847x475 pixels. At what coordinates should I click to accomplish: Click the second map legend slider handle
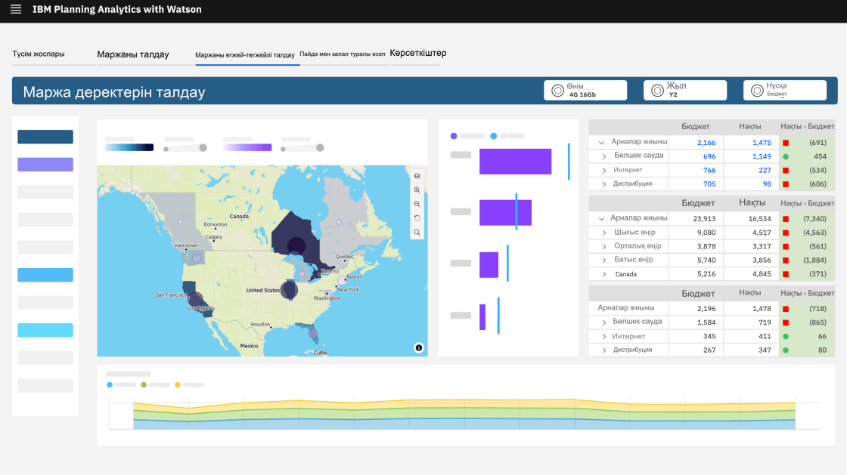click(x=320, y=148)
